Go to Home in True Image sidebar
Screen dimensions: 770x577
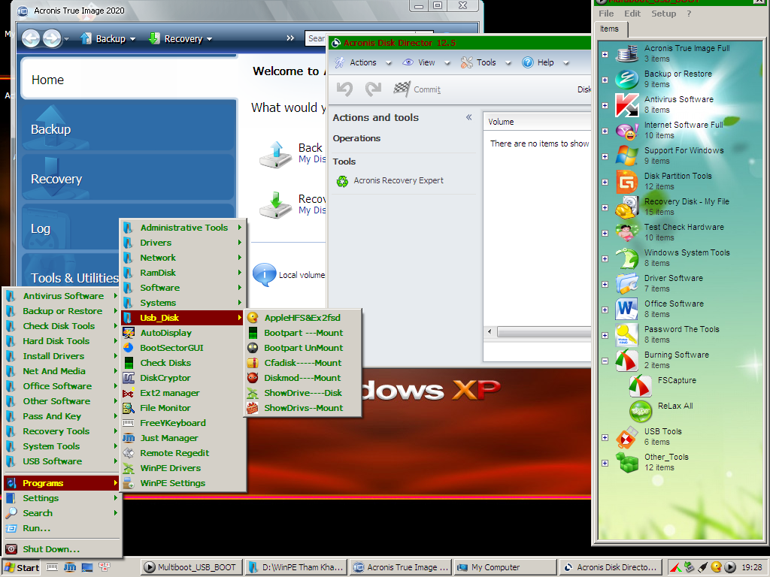[129, 79]
